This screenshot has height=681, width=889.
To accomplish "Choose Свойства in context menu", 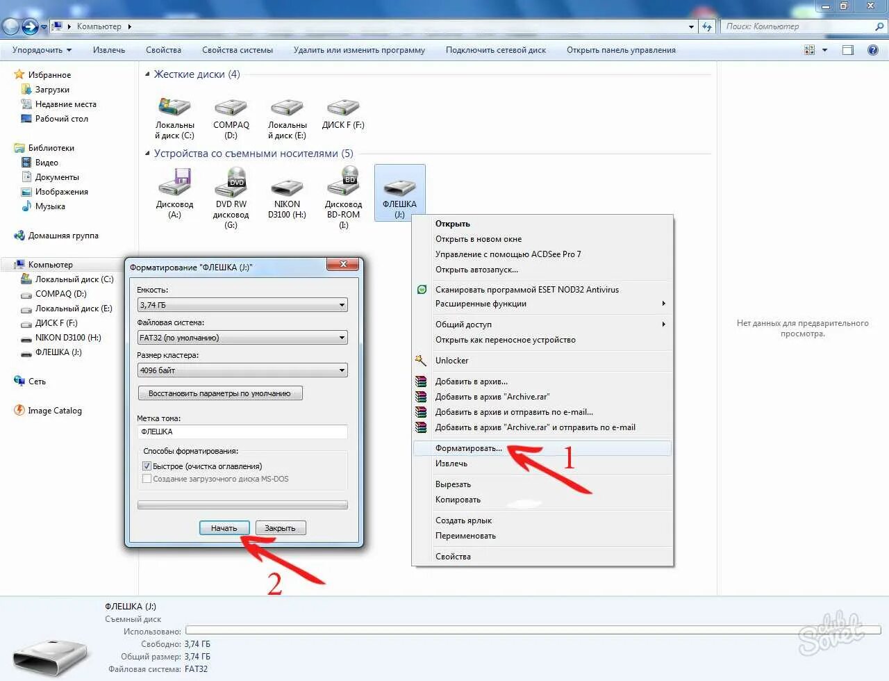I will tap(542, 557).
